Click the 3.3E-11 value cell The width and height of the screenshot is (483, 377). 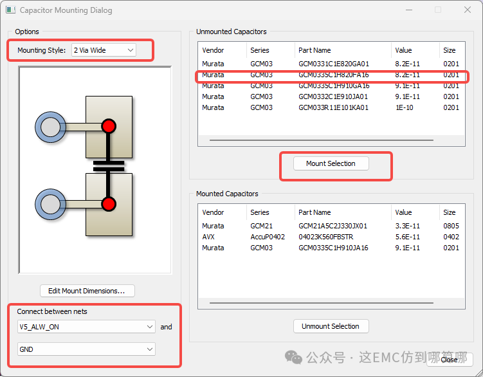pyautogui.click(x=408, y=226)
